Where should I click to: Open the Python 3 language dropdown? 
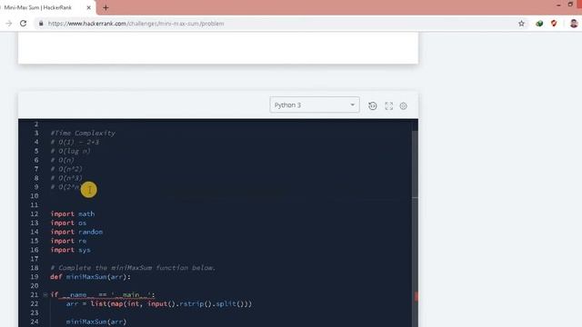(x=315, y=105)
